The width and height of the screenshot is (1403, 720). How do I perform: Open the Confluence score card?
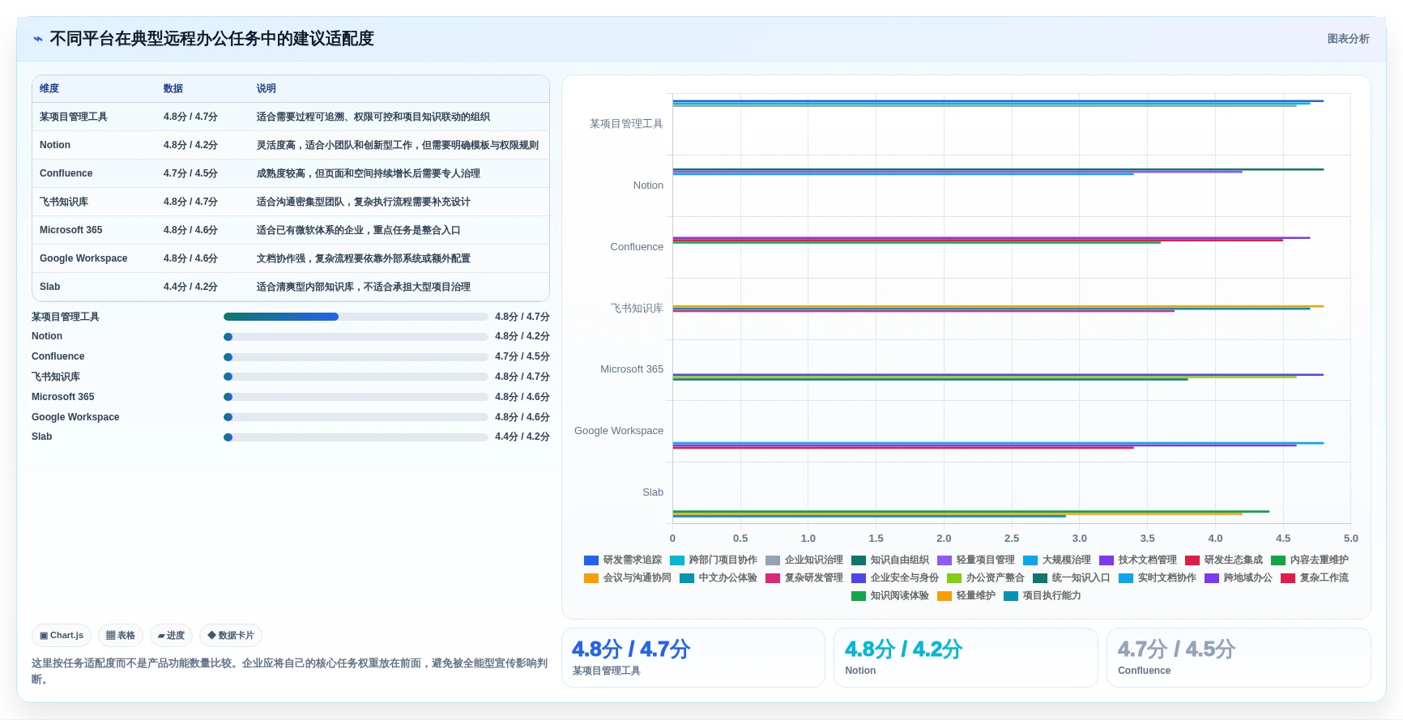[x=1239, y=658]
